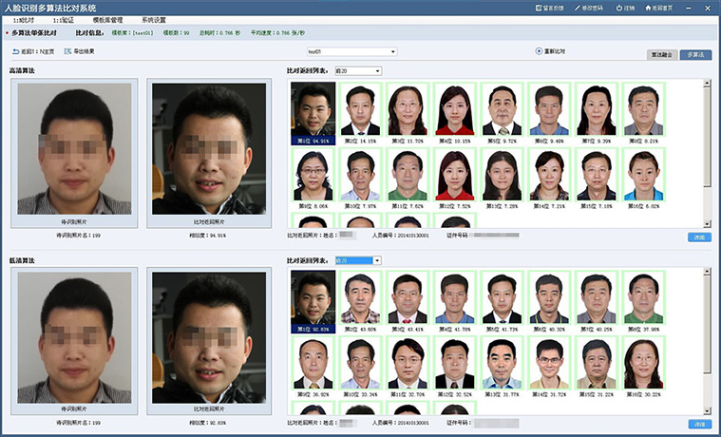Expand 前20 dropdown in 低清算法 section

tap(377, 260)
